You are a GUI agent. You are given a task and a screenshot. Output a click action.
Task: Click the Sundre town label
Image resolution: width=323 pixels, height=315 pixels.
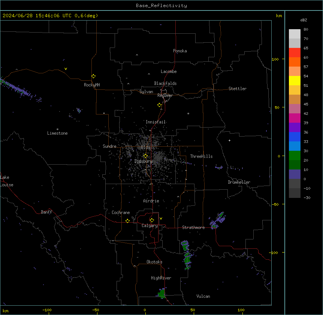click(109, 146)
